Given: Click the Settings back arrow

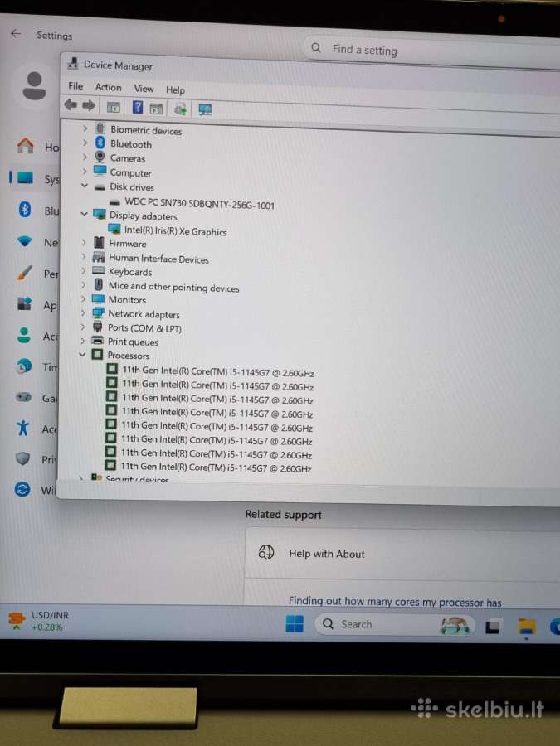Looking at the screenshot, I should pyautogui.click(x=16, y=33).
